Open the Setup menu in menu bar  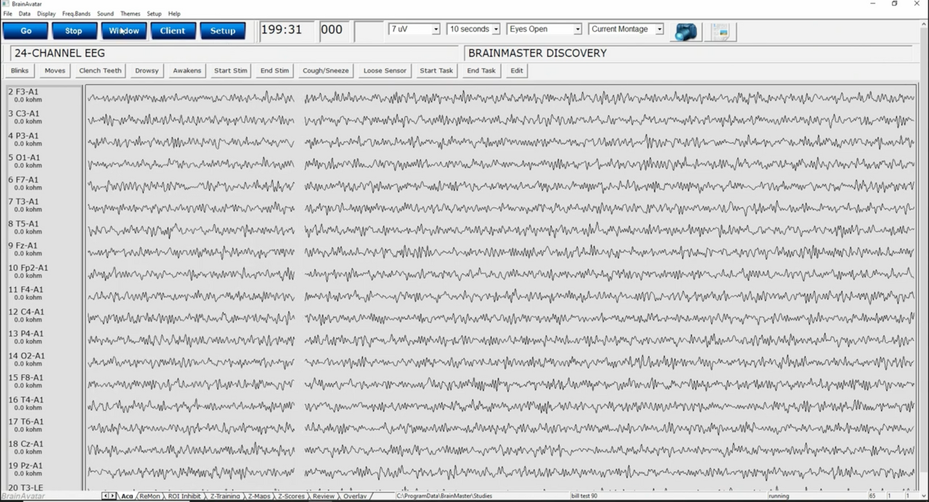154,13
